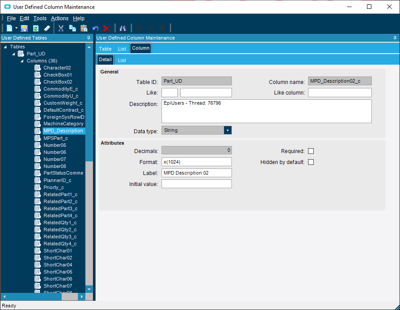Toggle the Hidden by default checkbox
Screen dimensions: 400x310
point(311,162)
